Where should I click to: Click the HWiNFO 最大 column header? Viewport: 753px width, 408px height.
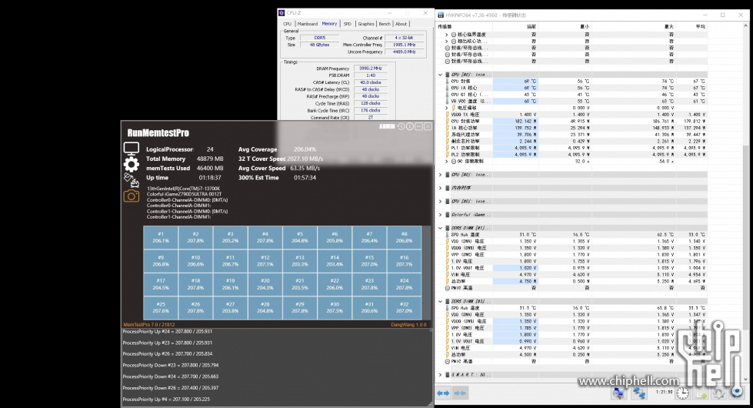668,27
